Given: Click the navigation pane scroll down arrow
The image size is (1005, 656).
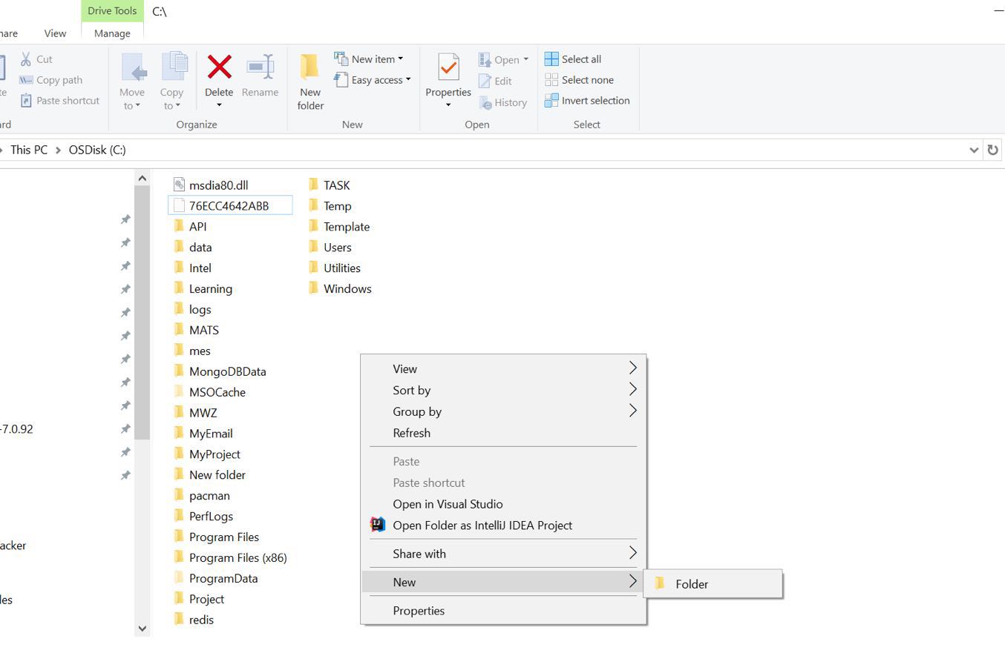Looking at the screenshot, I should (x=142, y=629).
